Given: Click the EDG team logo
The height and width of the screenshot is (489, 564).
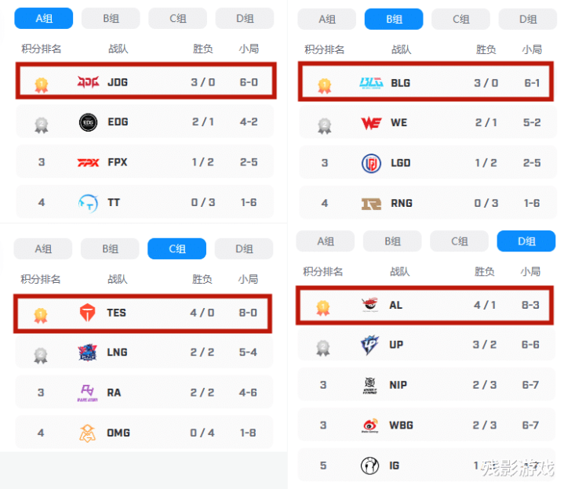Looking at the screenshot, I should 88,122.
